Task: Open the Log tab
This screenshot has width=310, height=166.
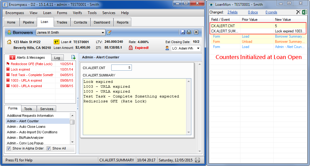Action: coord(57,58)
